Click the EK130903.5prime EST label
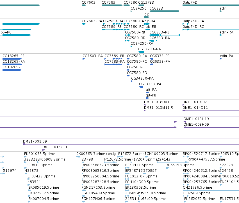The height and width of the screenshot is (203, 239). click(x=140, y=188)
